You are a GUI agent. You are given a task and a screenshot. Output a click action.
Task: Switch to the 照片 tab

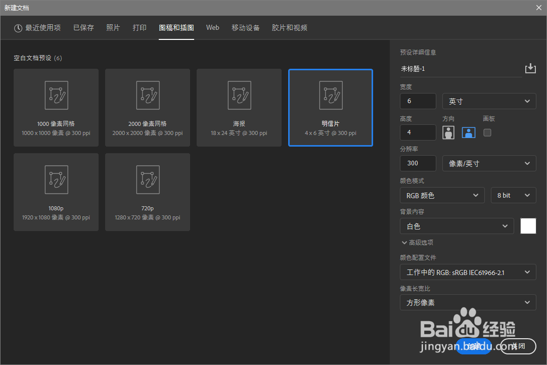point(113,28)
